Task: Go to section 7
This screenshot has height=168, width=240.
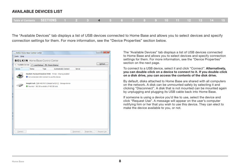Action: (x=133, y=20)
